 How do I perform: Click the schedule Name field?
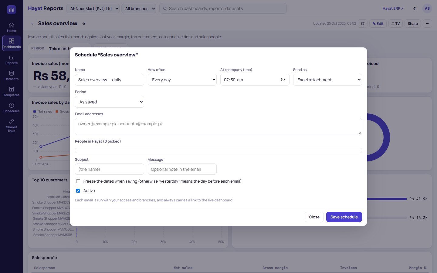[x=110, y=80]
